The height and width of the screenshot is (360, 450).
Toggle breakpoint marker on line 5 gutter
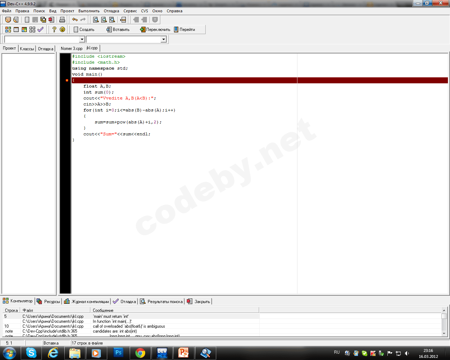[x=67, y=81]
